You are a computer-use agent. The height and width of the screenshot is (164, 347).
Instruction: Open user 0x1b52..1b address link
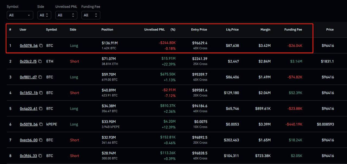point(29,93)
